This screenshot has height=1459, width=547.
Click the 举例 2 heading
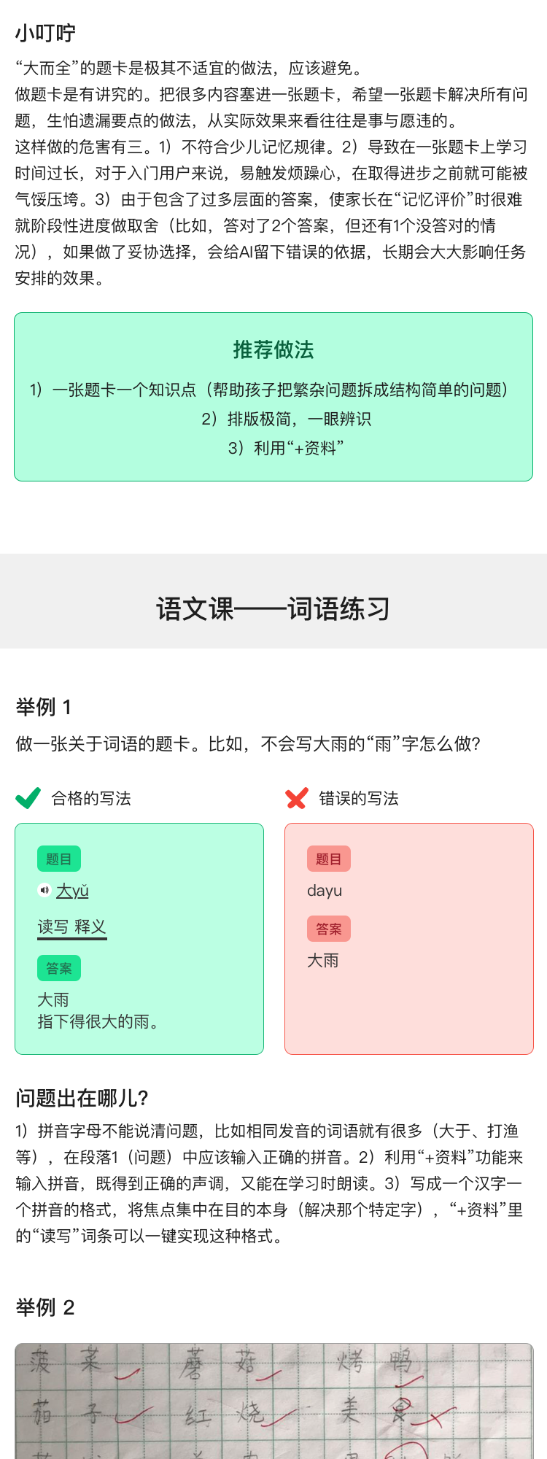45,1307
